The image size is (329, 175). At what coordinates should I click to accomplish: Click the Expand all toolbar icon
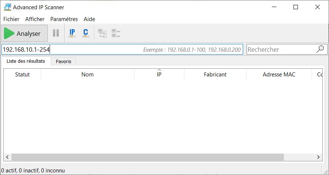pyautogui.click(x=103, y=33)
